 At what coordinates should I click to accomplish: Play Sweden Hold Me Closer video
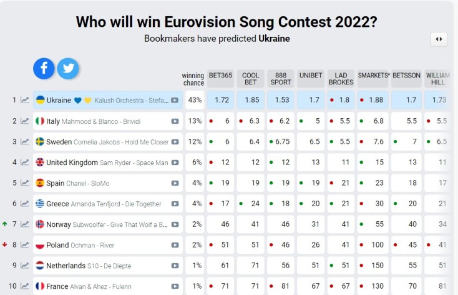click(x=175, y=142)
